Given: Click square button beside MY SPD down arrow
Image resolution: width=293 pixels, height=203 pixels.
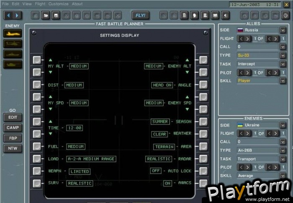Looking at the screenshot, I should click(37, 109).
